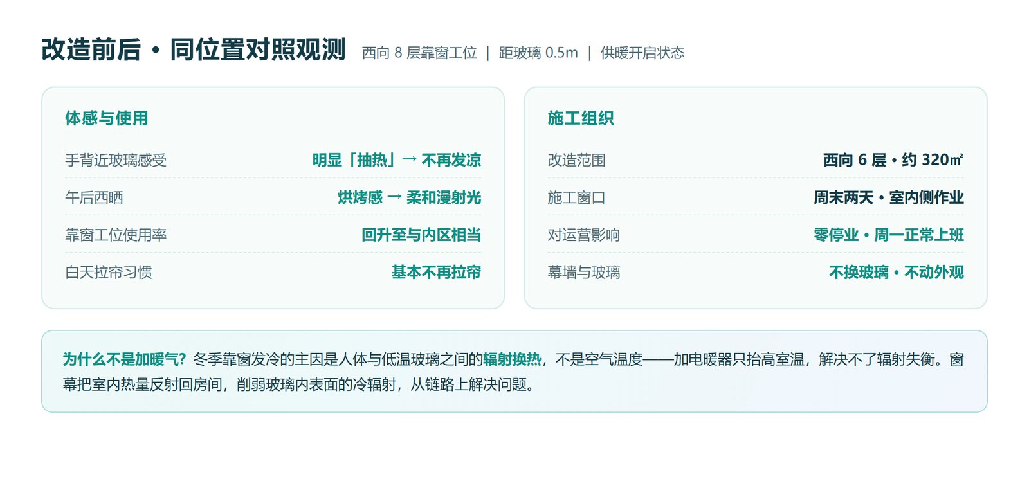The image size is (1029, 486).
Task: Click the question 为什么不是加暖气?
Action: click(x=124, y=359)
